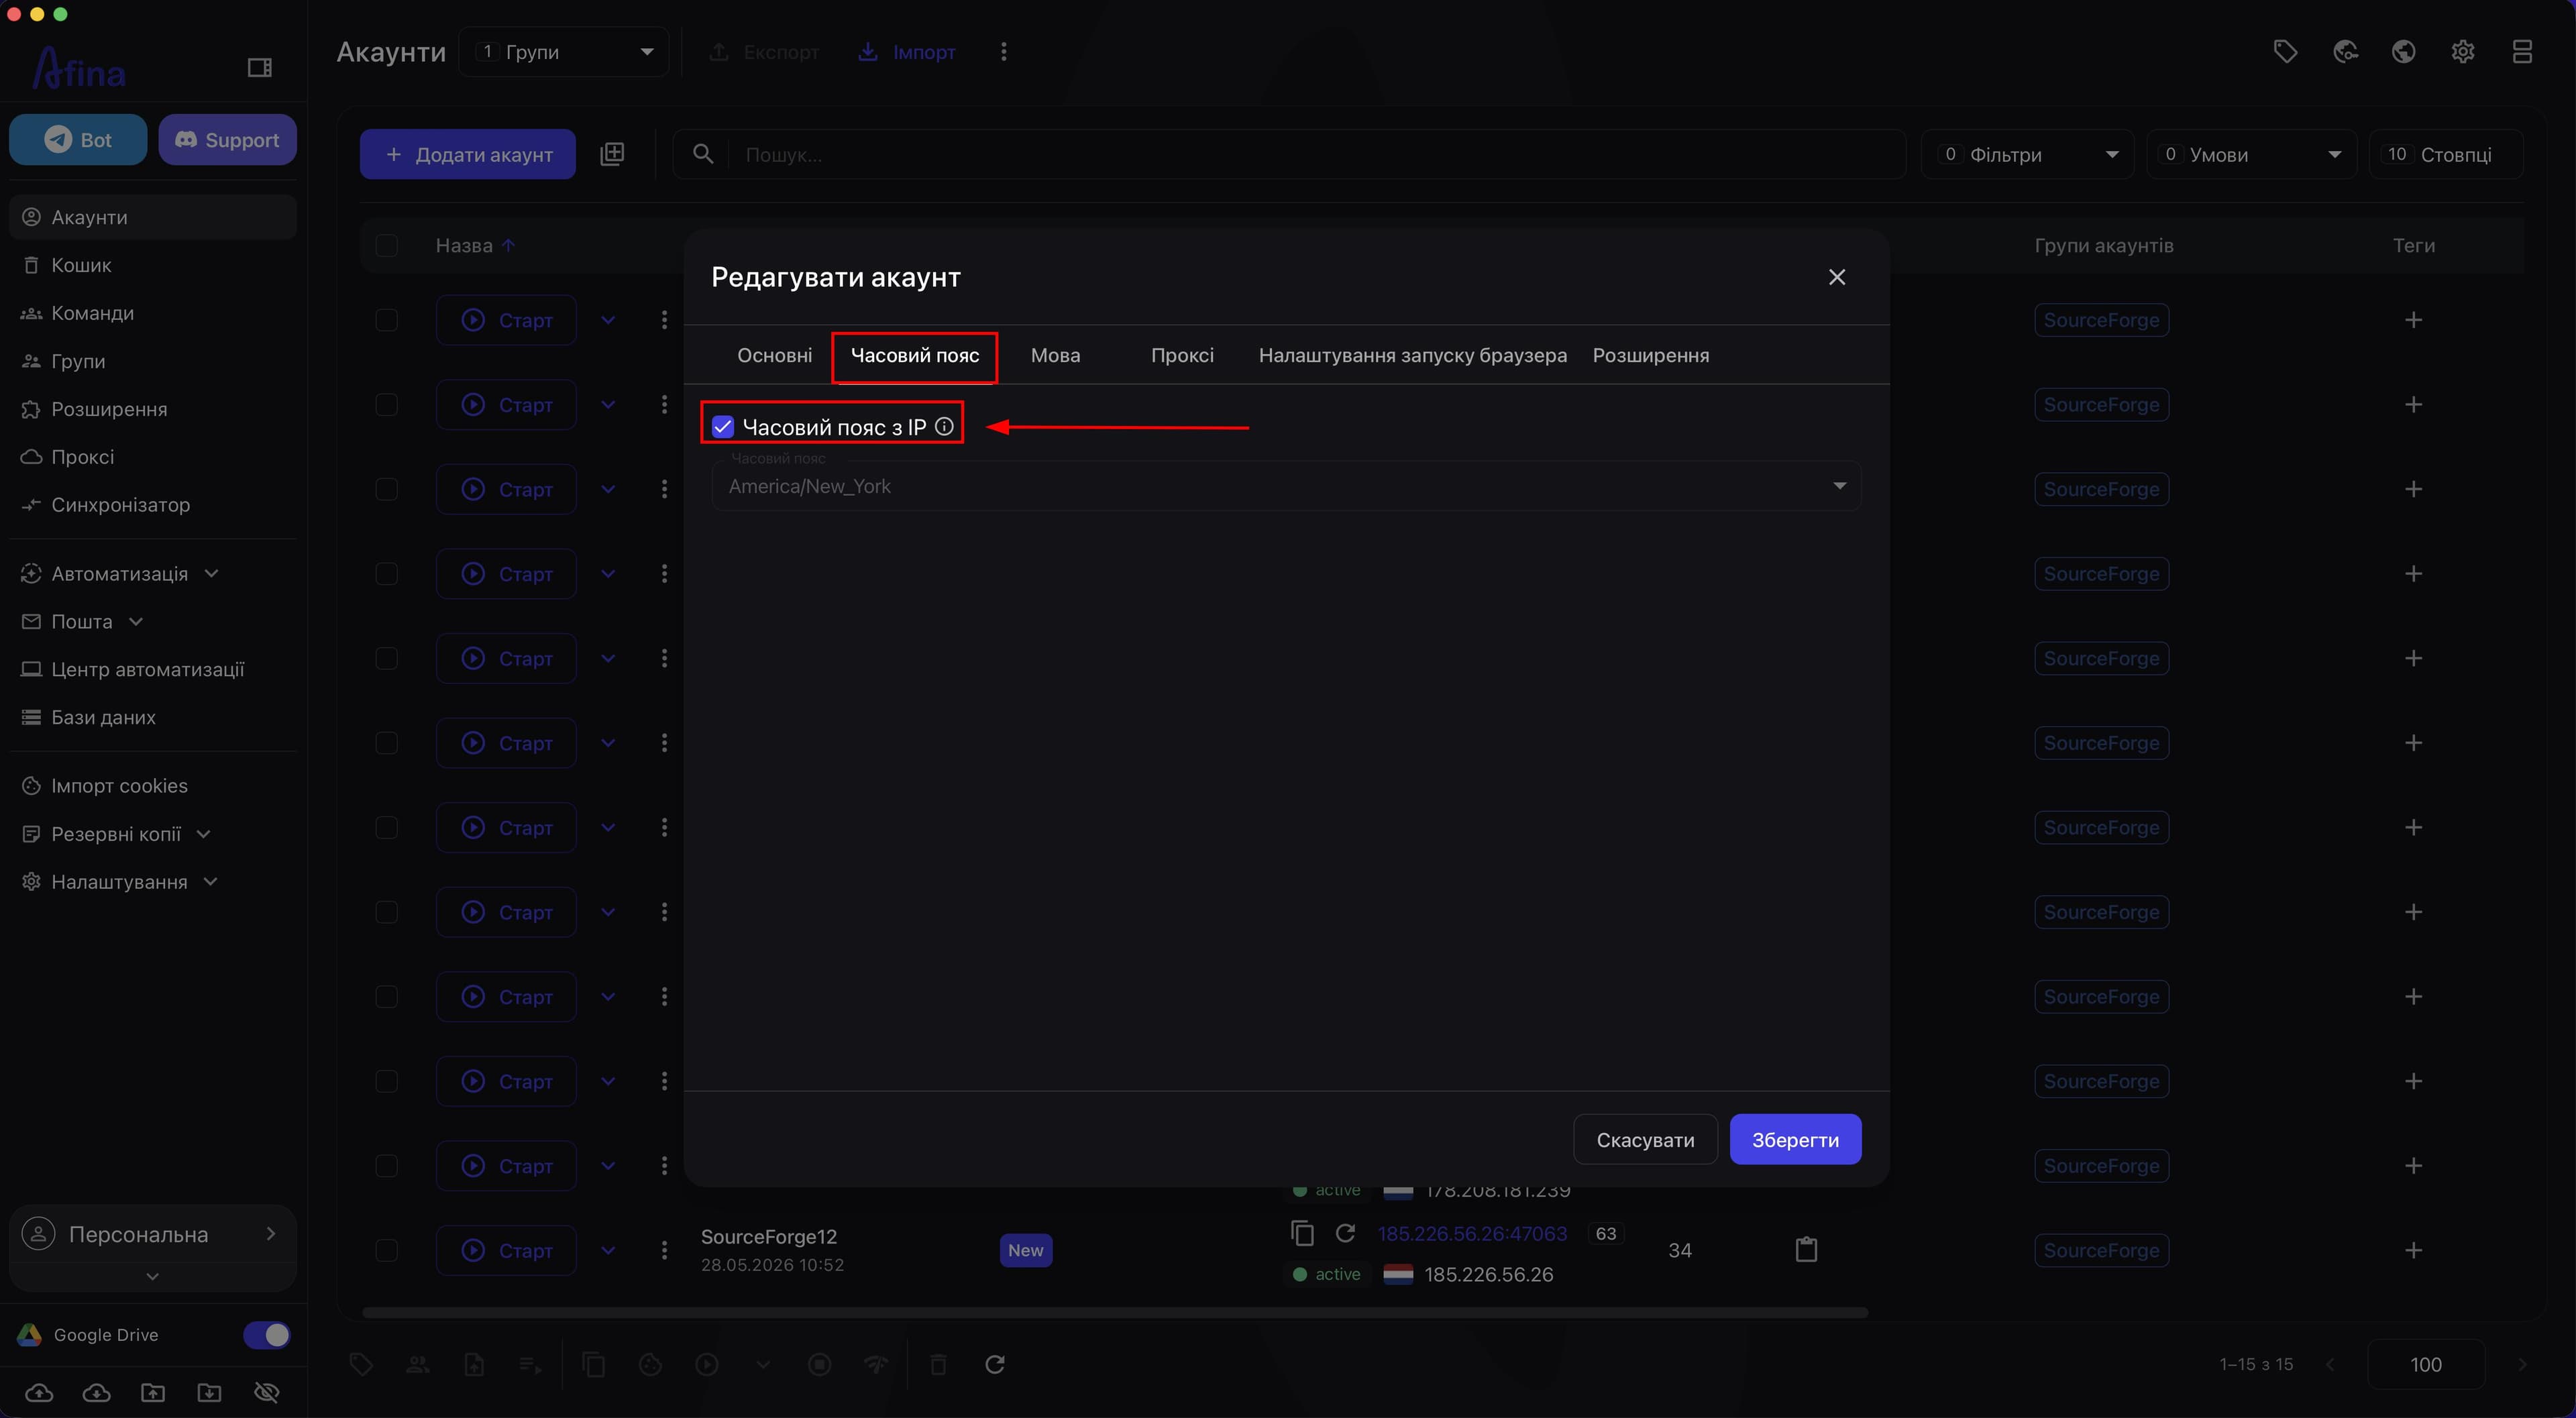Close the Редагувати акаунт dialog
Screen dimensions: 2576x1418
(1837, 277)
